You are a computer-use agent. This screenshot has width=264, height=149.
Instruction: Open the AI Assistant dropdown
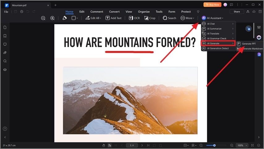[212, 18]
